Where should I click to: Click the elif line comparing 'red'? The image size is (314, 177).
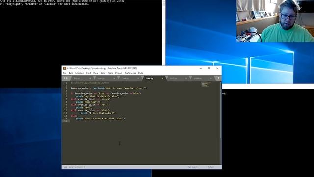pyautogui.click(x=89, y=105)
